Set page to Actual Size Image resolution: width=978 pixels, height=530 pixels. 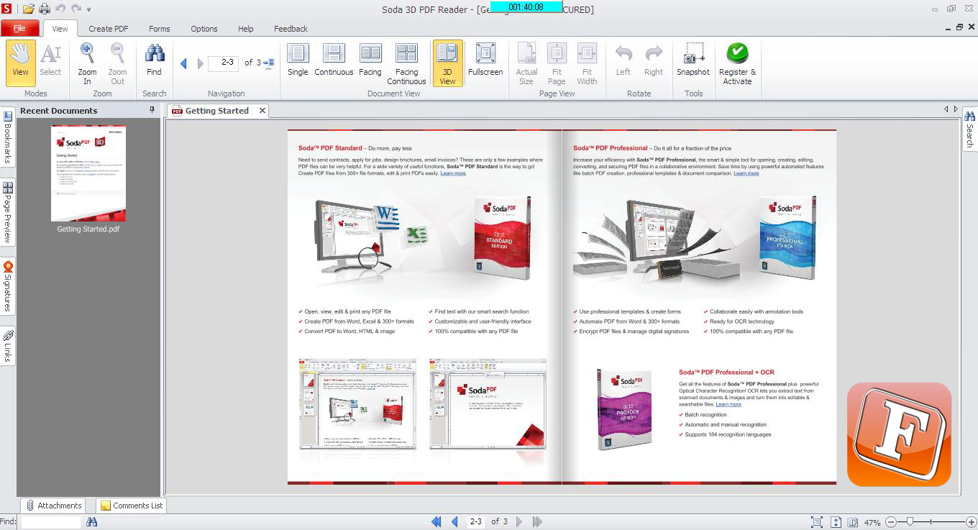coord(526,63)
